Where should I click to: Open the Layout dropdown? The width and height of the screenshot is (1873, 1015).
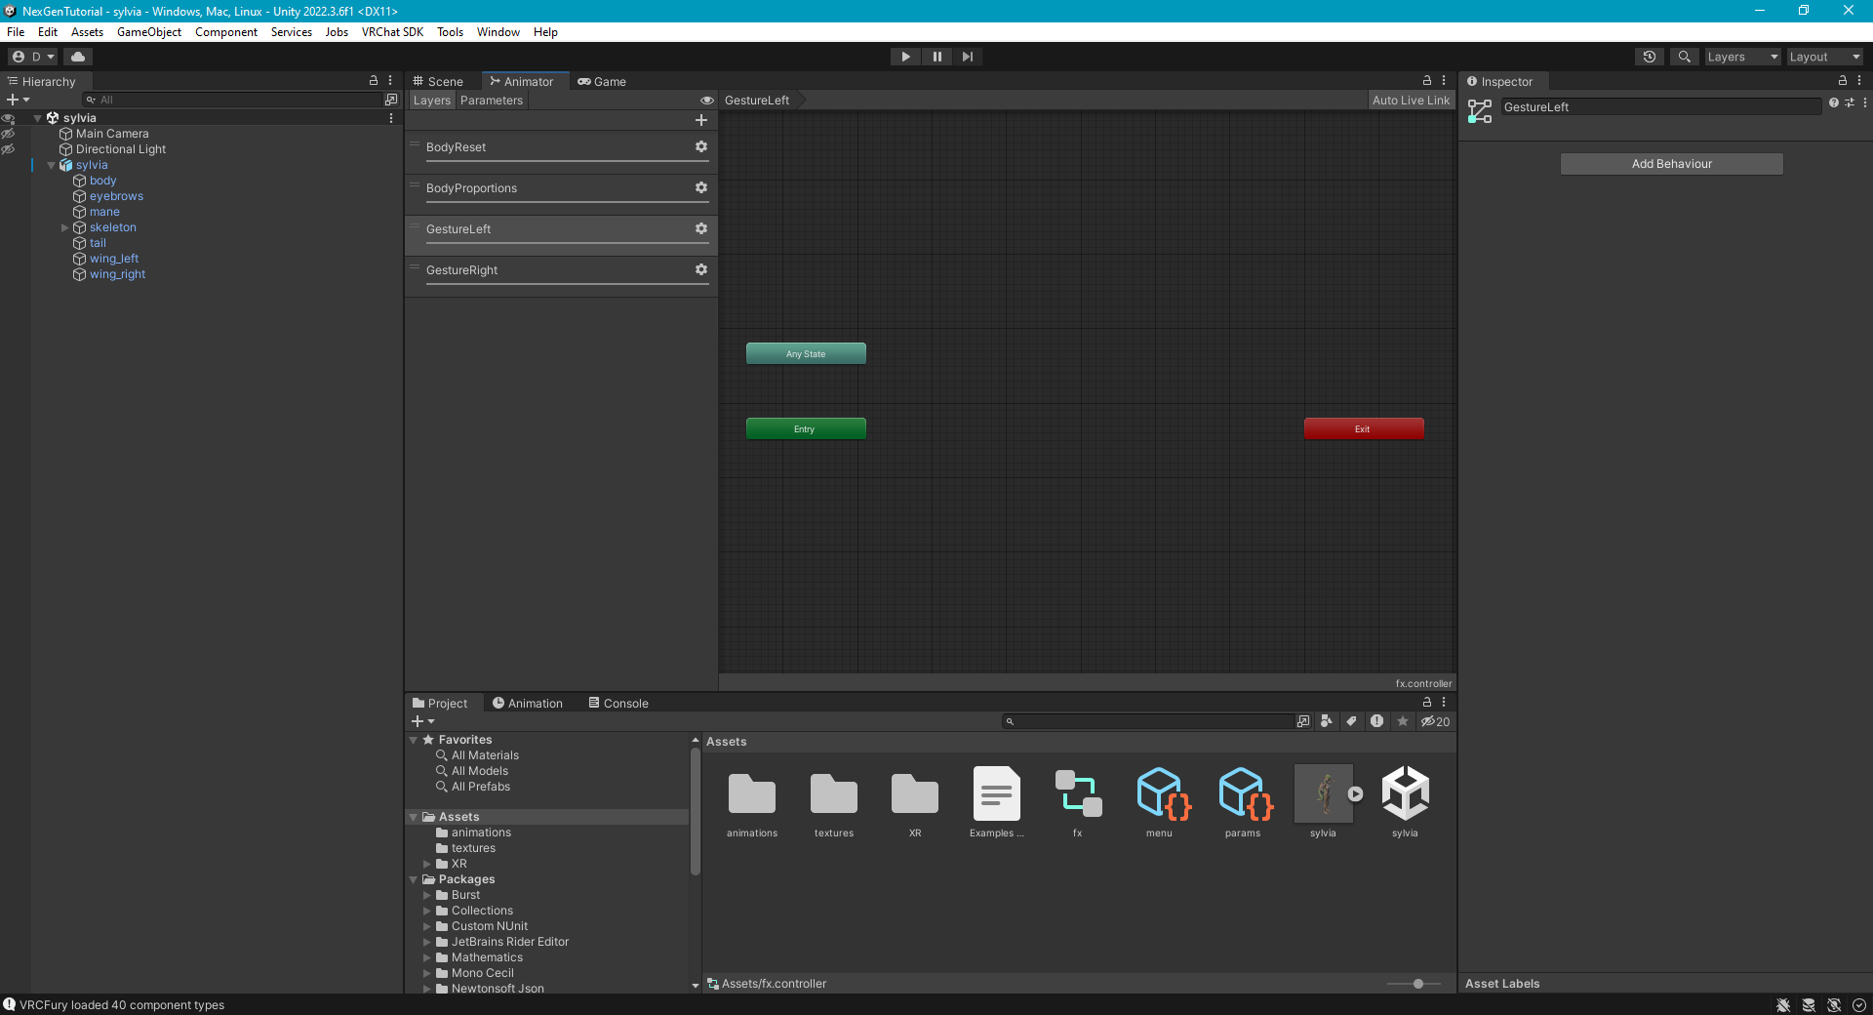[1824, 57]
